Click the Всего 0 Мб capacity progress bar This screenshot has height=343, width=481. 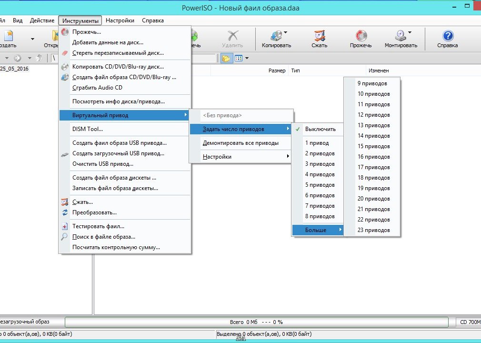(256, 322)
